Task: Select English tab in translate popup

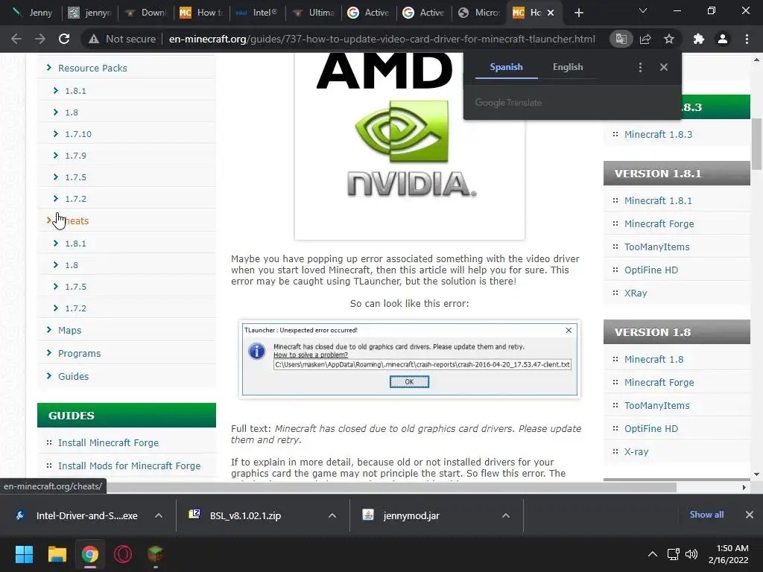Action: 568,67
